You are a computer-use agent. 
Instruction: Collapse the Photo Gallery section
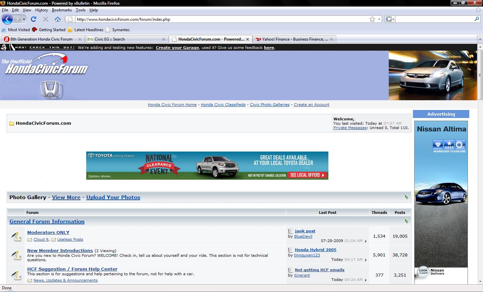tap(406, 197)
